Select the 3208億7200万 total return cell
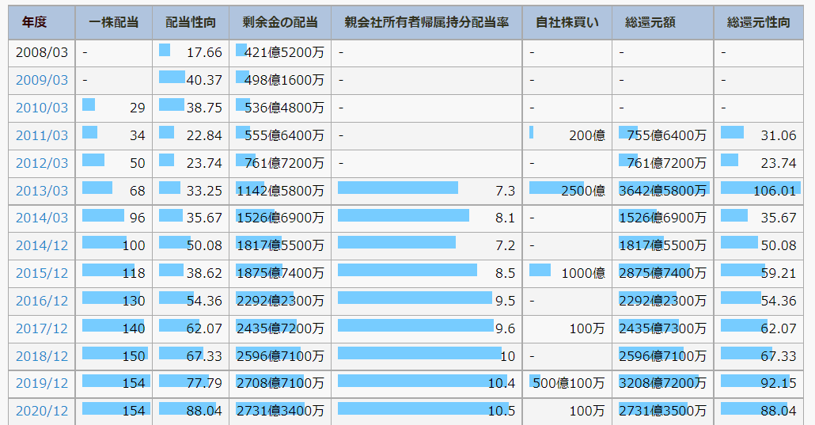The height and width of the screenshot is (425, 815). (663, 383)
